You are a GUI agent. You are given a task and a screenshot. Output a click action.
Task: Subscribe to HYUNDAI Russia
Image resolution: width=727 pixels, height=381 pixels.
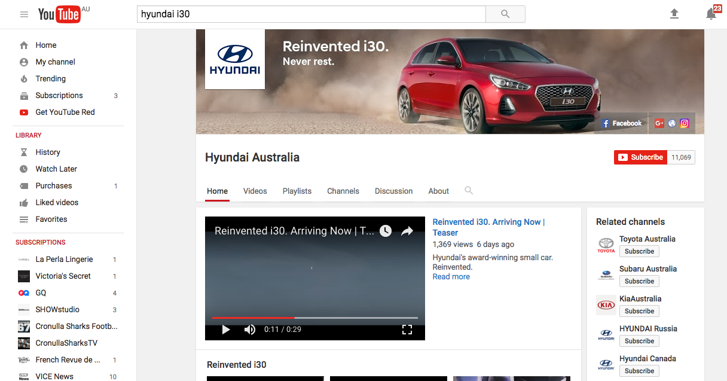coord(639,341)
